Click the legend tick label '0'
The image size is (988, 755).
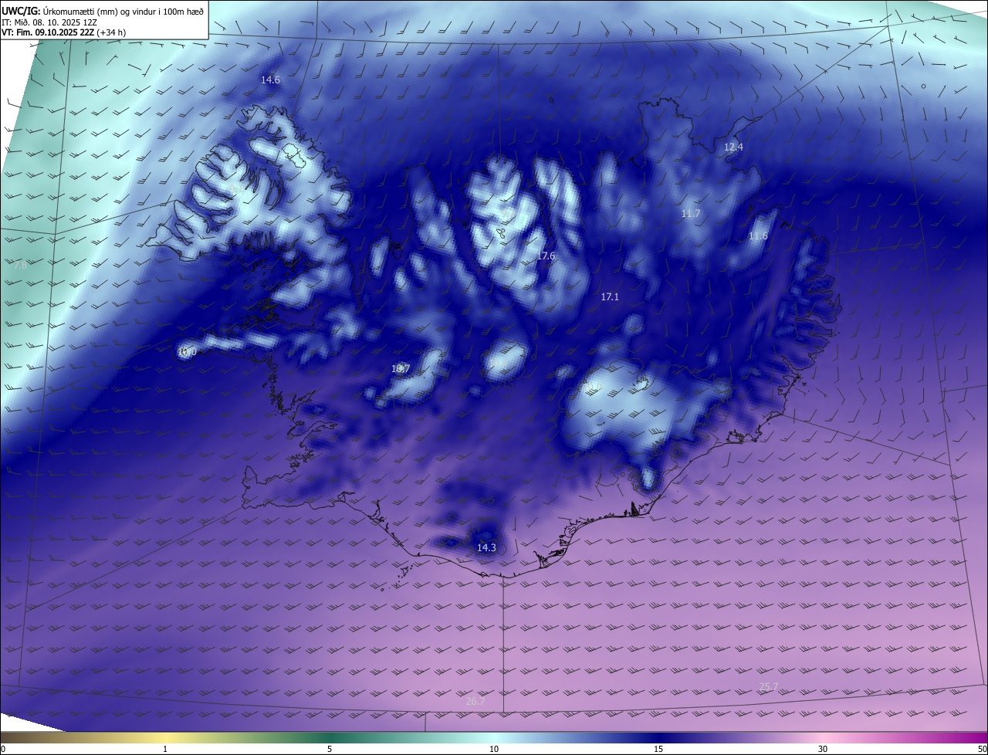tap(3, 749)
